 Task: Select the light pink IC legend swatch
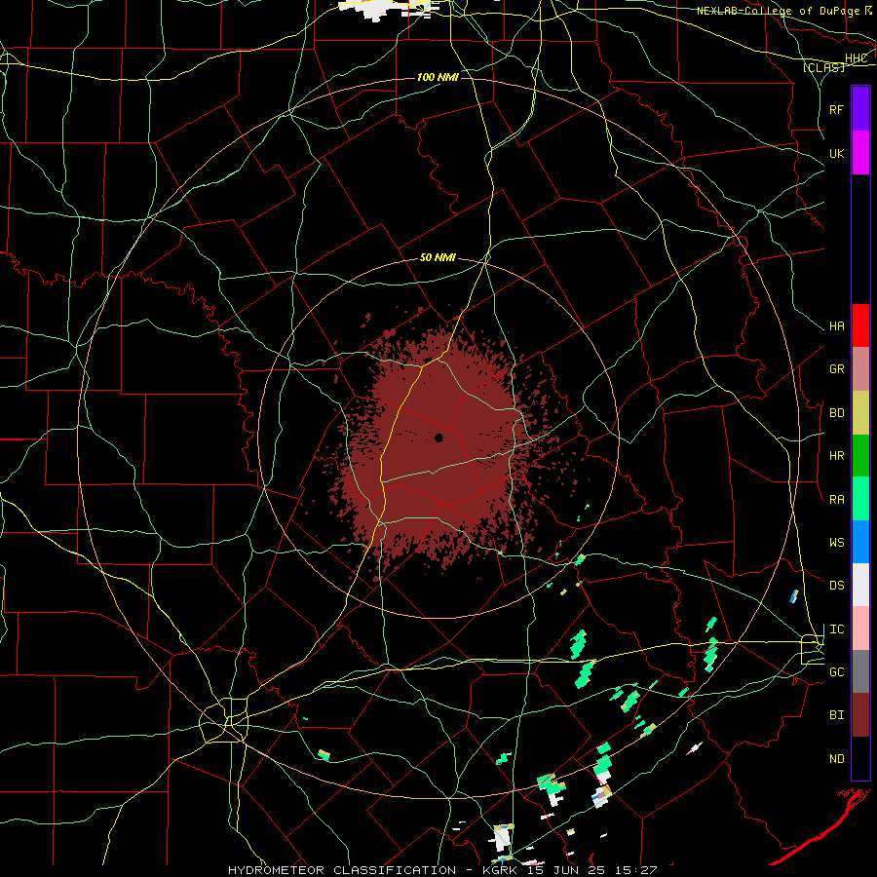860,629
